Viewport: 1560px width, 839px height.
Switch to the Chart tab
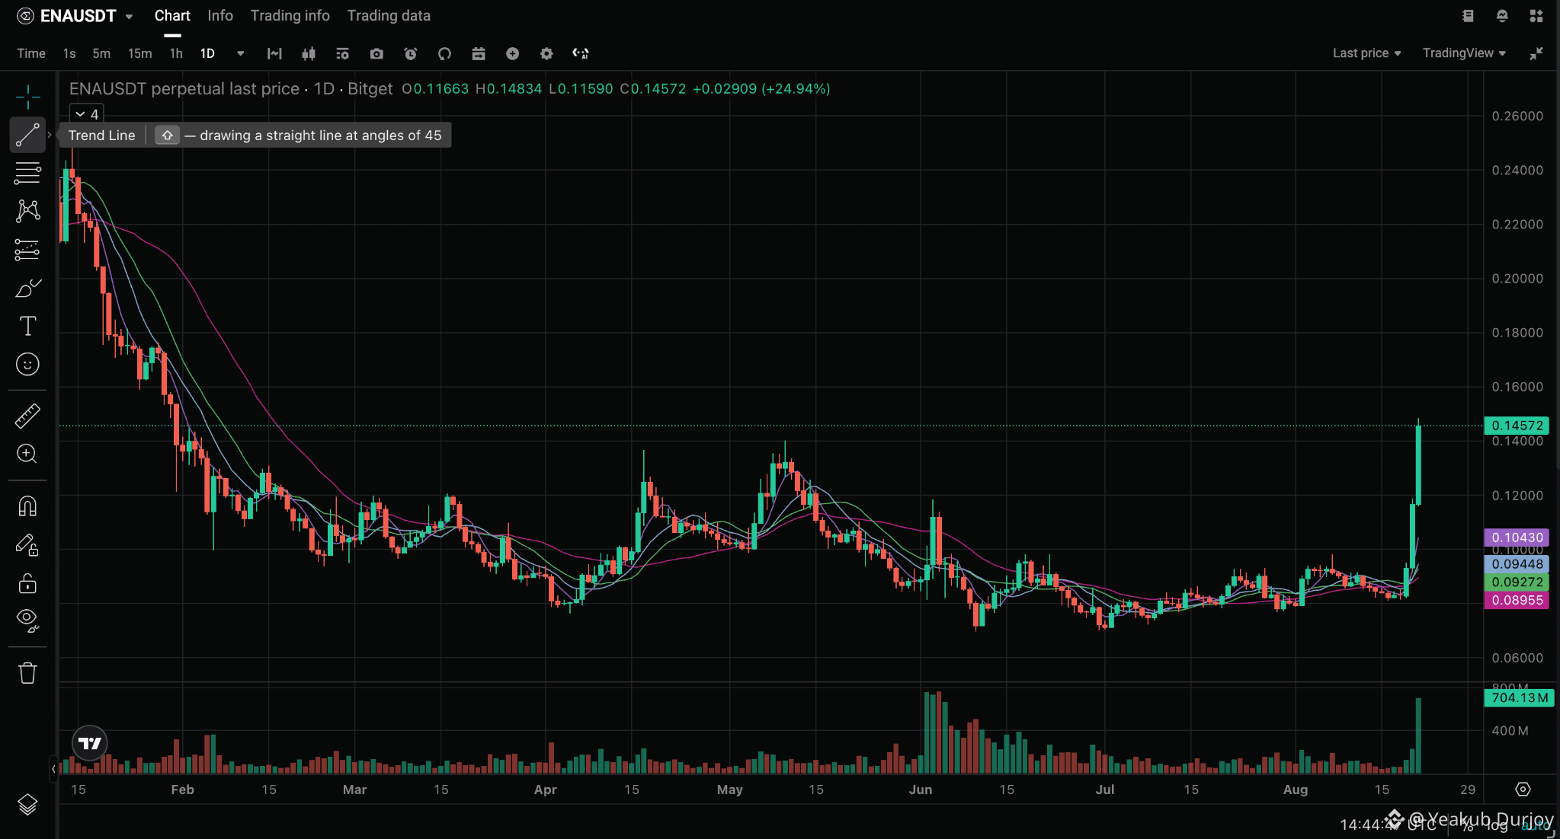coord(172,16)
